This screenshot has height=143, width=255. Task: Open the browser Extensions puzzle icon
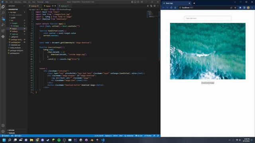240,8
